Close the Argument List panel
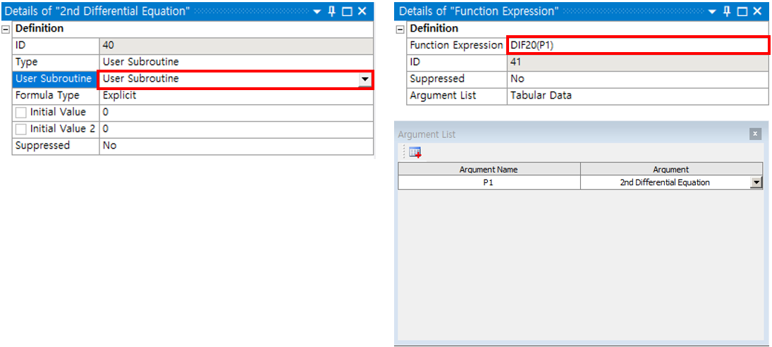The image size is (772, 347). pos(755,134)
